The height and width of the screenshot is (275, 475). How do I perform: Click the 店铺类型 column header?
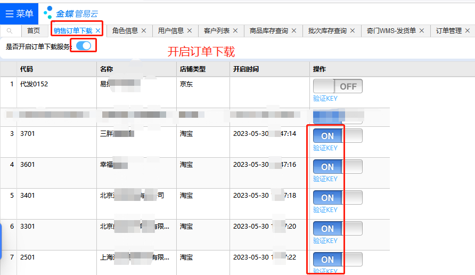point(193,69)
